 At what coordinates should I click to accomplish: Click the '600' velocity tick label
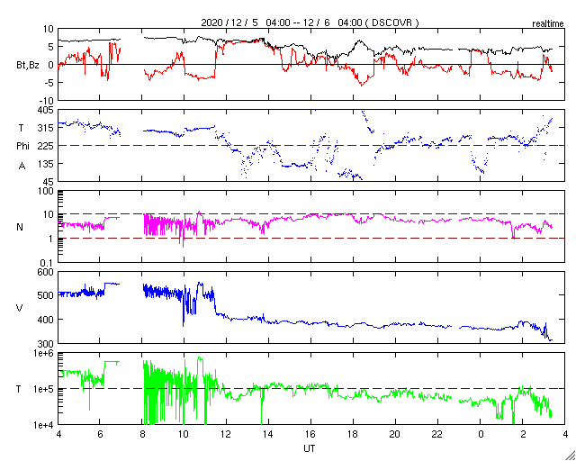tap(46, 272)
